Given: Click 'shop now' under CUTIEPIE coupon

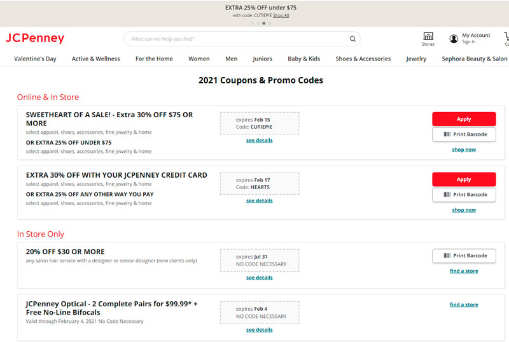Looking at the screenshot, I should 464,150.
